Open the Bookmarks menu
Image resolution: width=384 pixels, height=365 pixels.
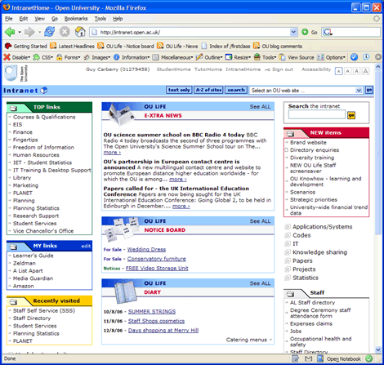tap(76, 19)
